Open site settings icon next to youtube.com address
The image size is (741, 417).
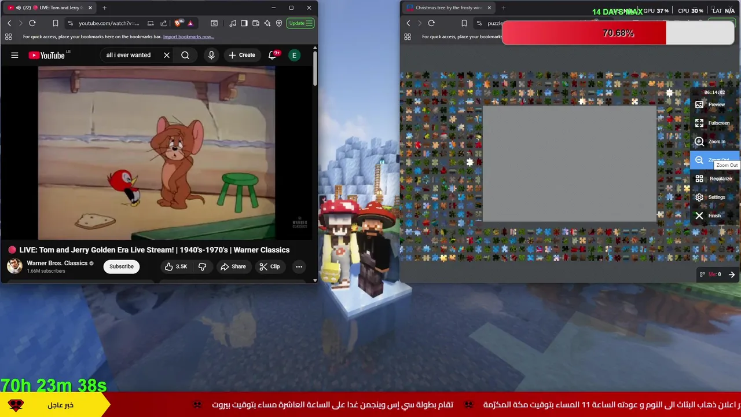click(70, 23)
